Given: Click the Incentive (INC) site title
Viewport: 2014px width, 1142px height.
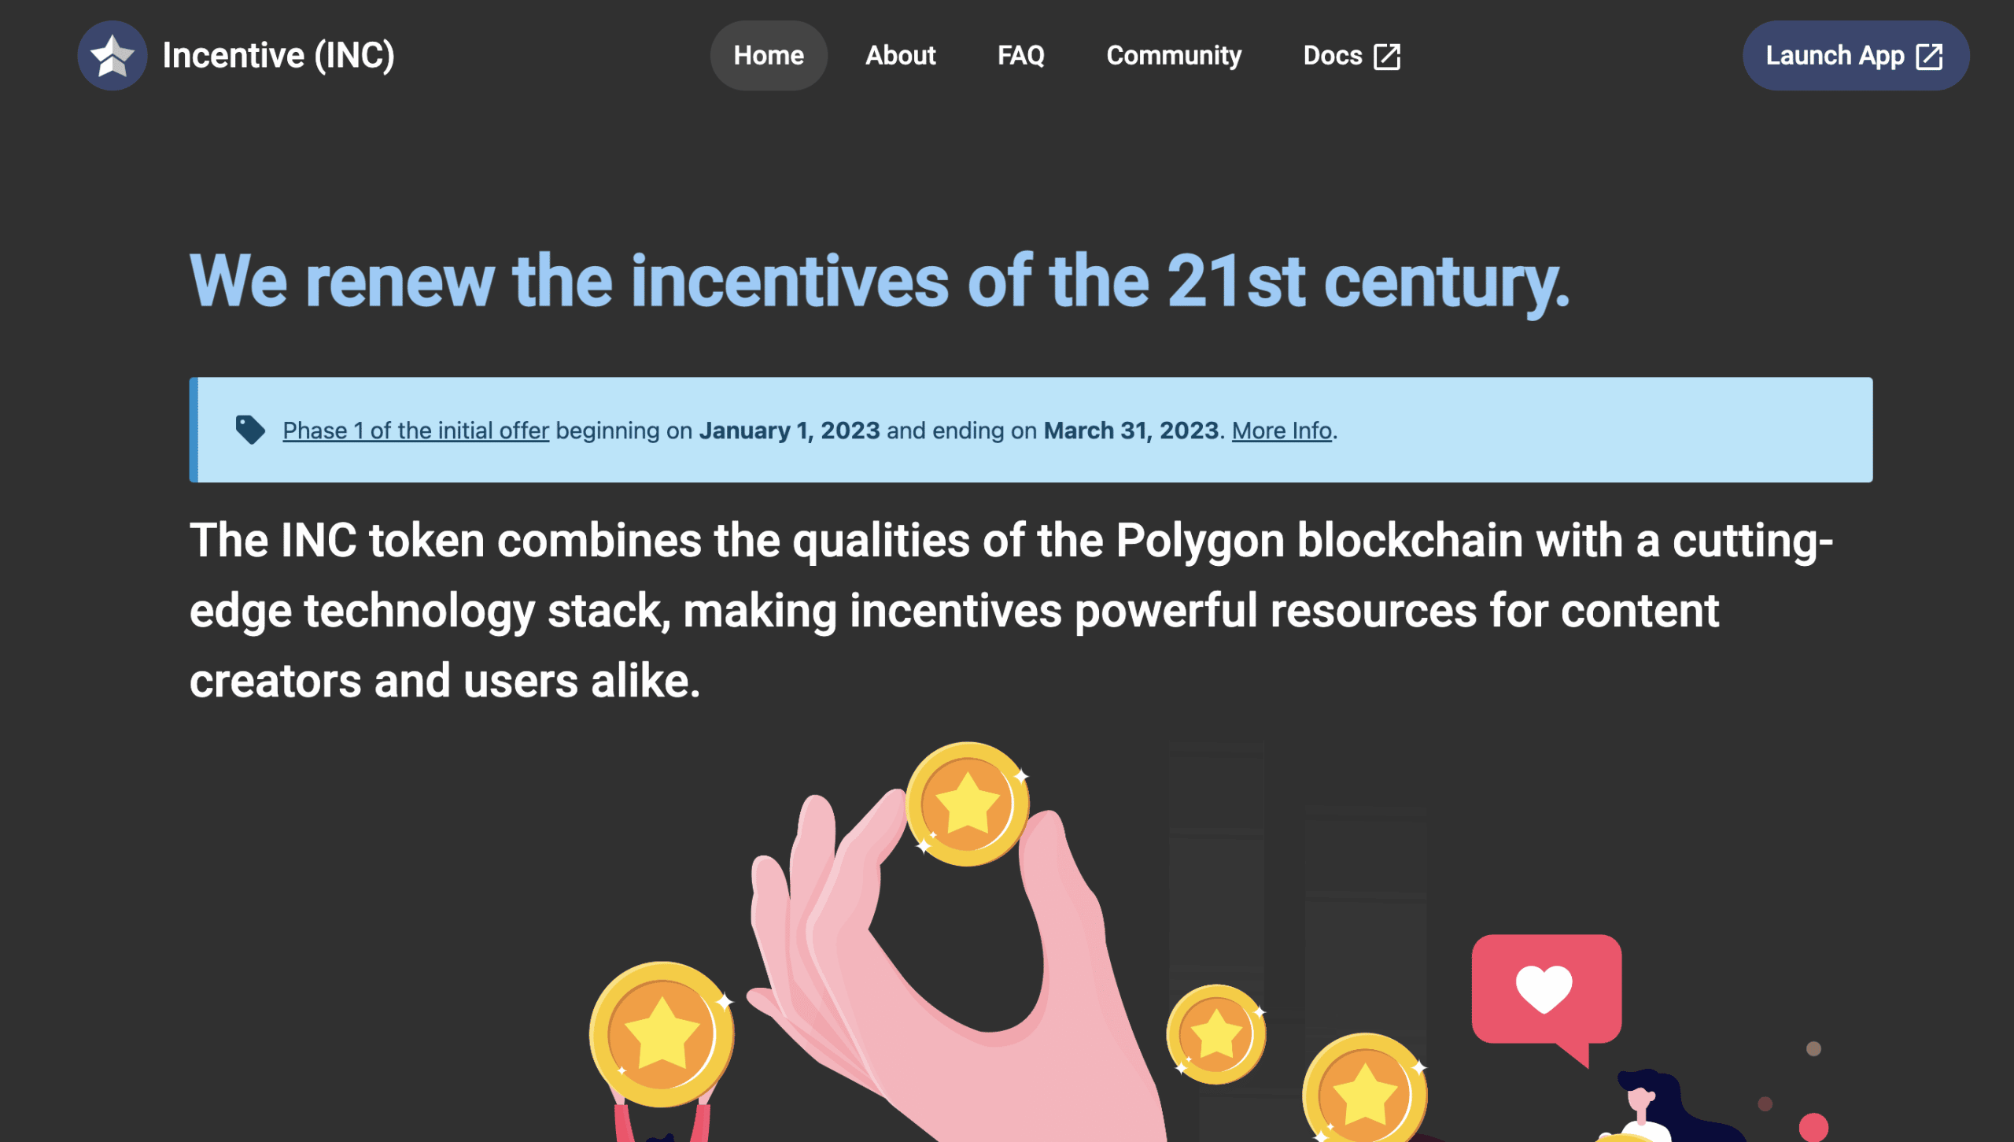Looking at the screenshot, I should coord(278,56).
